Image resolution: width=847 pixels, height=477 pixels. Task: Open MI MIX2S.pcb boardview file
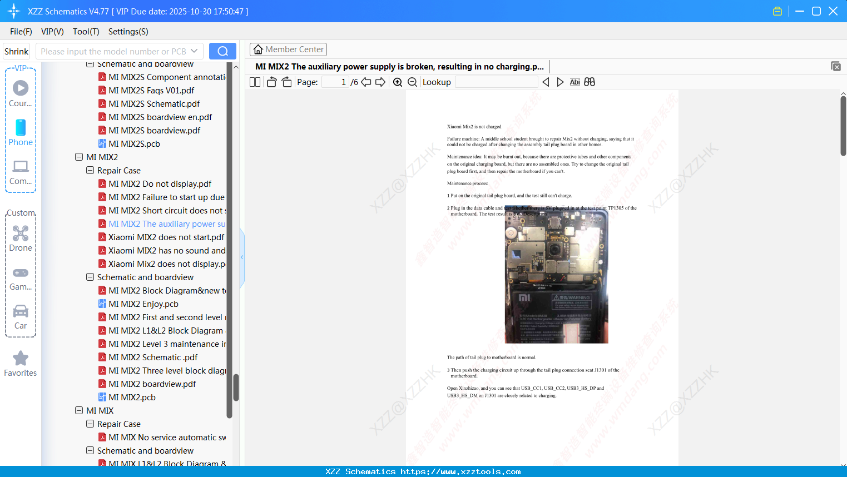coord(134,144)
